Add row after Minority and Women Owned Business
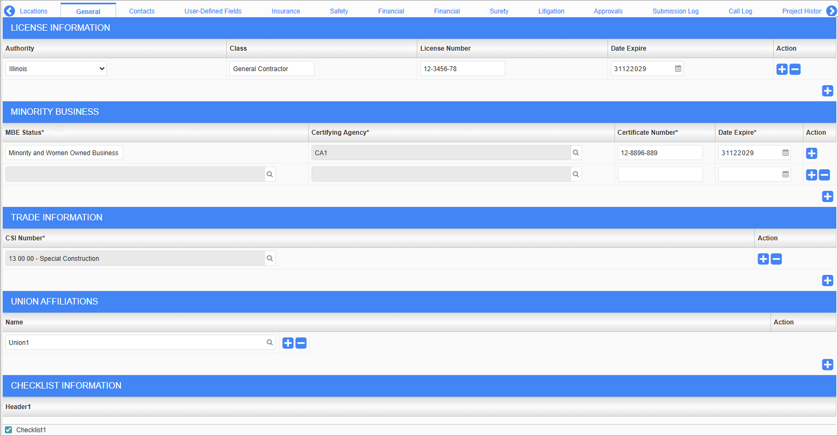 [812, 153]
